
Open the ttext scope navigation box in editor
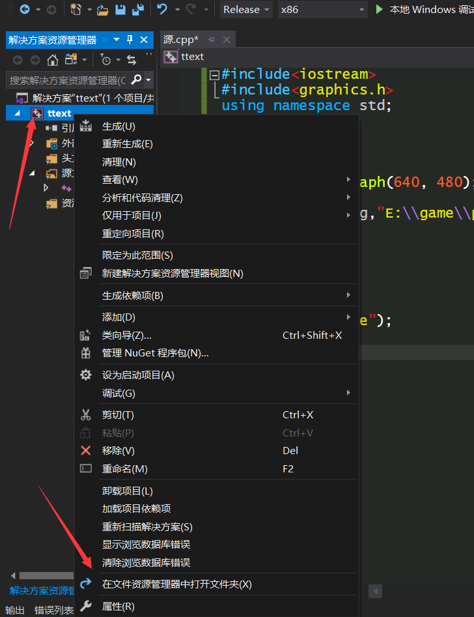tap(318, 57)
